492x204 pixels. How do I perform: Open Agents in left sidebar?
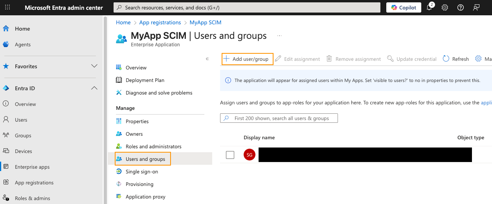(23, 44)
